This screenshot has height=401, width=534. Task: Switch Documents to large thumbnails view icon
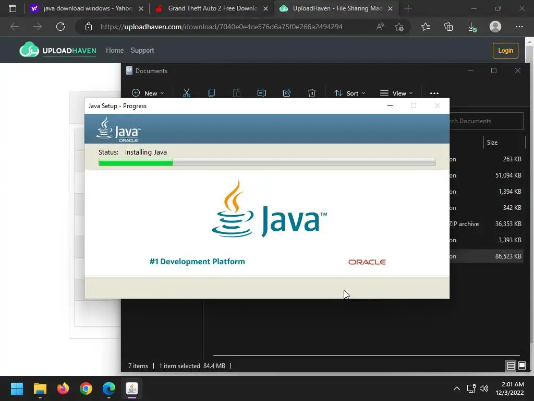(x=522, y=366)
